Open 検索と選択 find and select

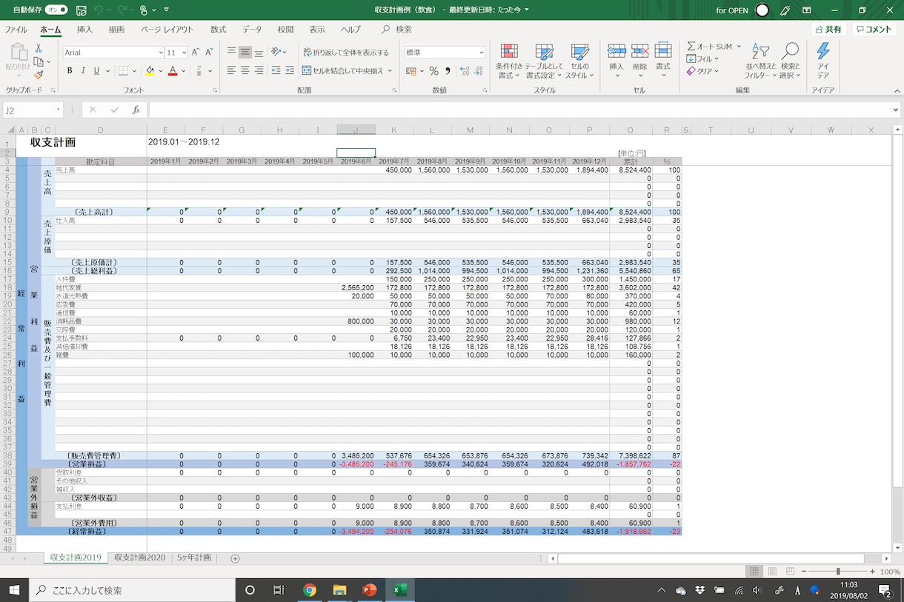pyautogui.click(x=790, y=61)
